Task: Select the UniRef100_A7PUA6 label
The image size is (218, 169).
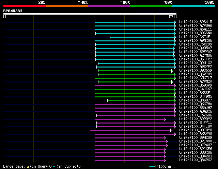Action: click(196, 26)
